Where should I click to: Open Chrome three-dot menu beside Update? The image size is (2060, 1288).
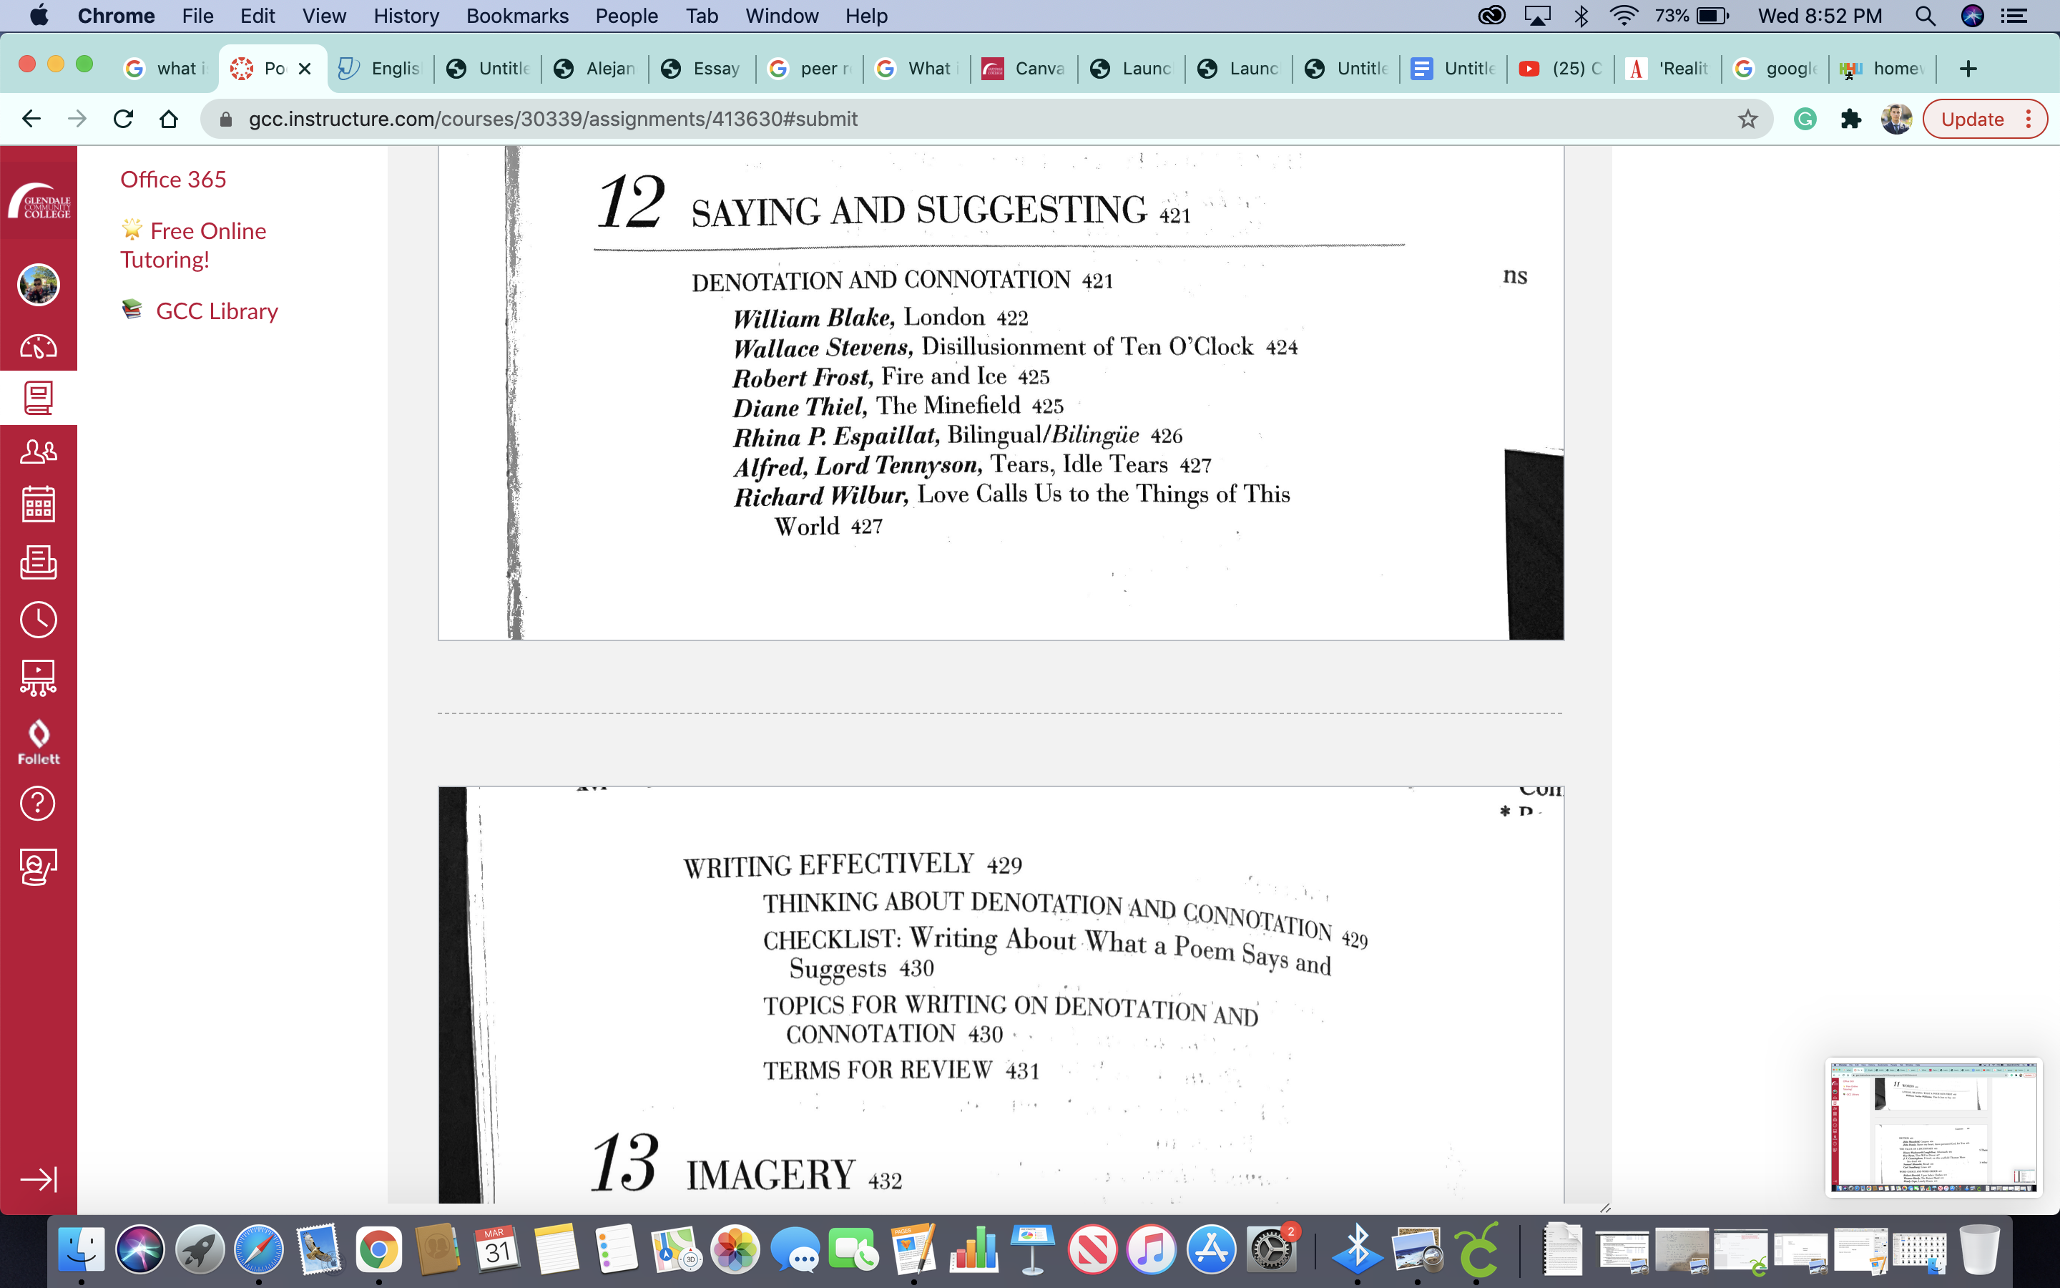2029,119
